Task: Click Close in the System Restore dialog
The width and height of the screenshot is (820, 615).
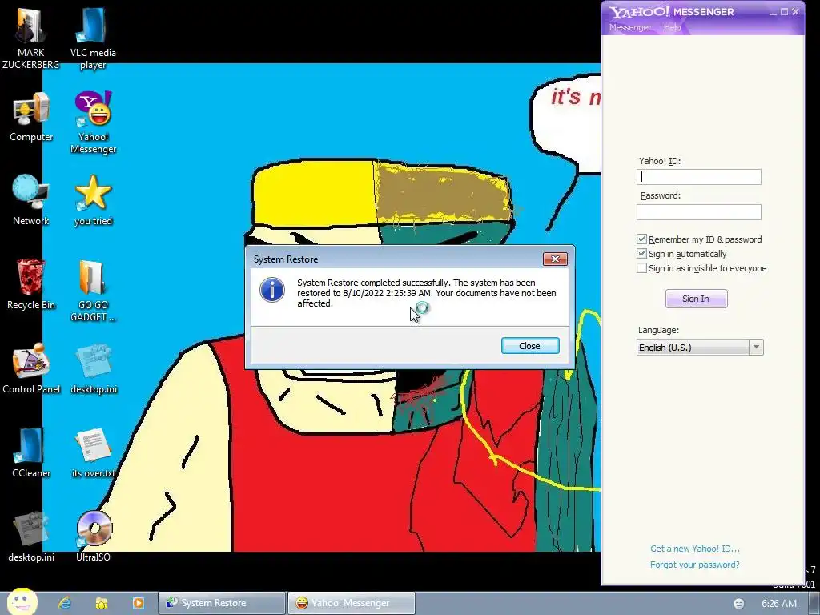Action: 530,346
